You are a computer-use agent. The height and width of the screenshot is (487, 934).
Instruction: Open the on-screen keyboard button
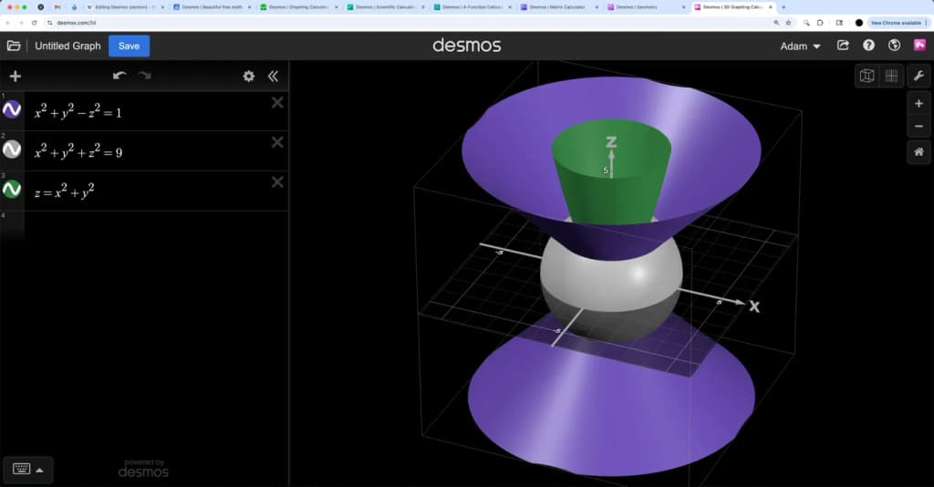(x=22, y=469)
